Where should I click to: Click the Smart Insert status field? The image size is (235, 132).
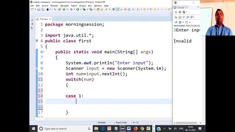tap(121, 122)
